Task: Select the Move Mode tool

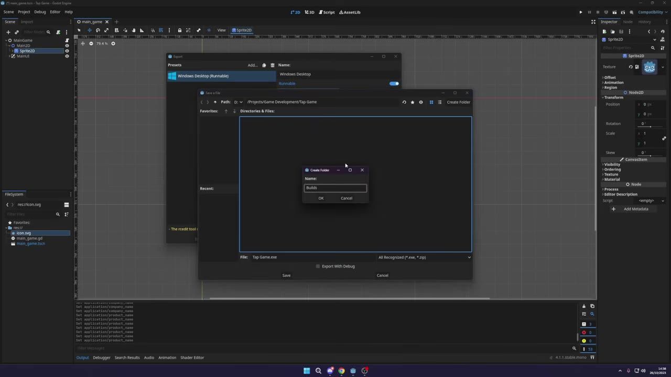Action: [x=89, y=30]
